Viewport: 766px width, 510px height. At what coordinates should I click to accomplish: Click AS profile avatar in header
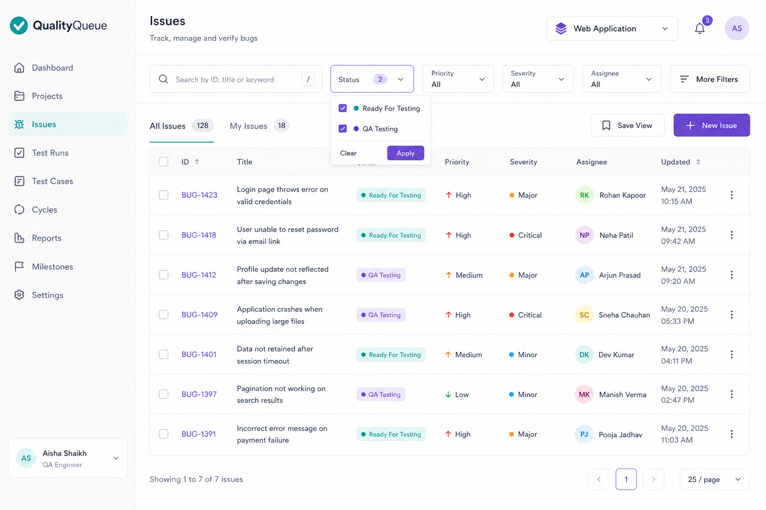point(737,28)
